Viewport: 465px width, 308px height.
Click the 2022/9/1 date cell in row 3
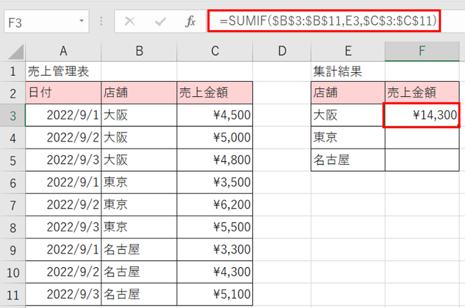click(x=64, y=116)
